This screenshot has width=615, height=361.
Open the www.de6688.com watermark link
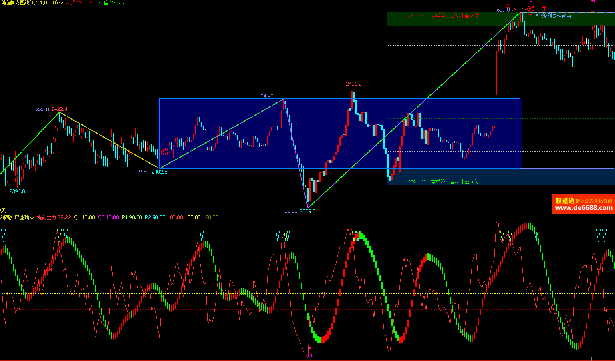pos(583,208)
